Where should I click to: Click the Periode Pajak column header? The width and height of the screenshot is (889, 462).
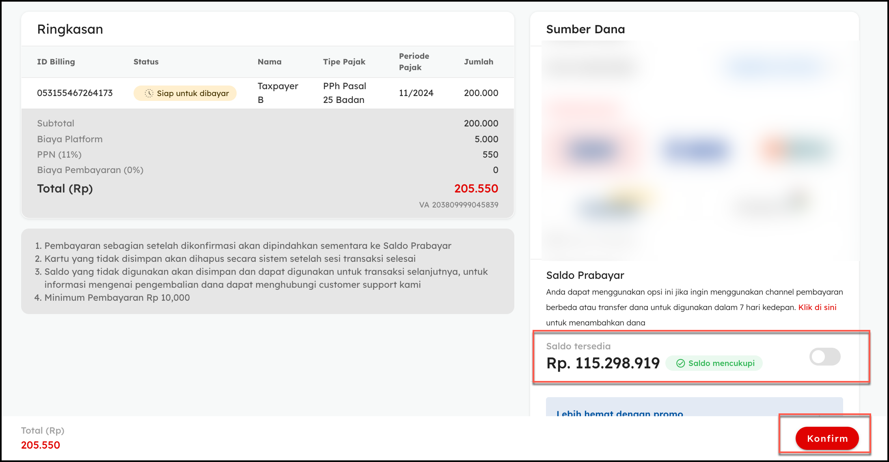tap(414, 62)
